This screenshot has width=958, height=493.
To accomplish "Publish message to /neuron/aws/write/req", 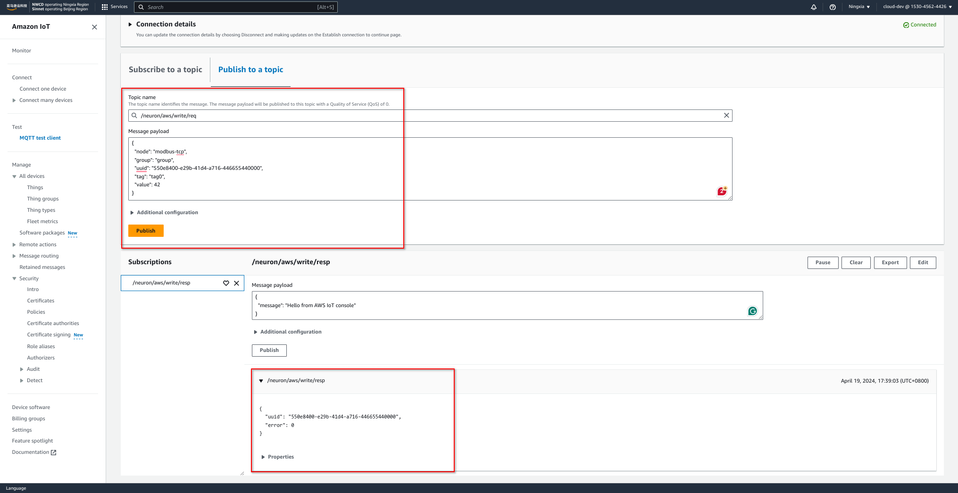I will (x=146, y=231).
